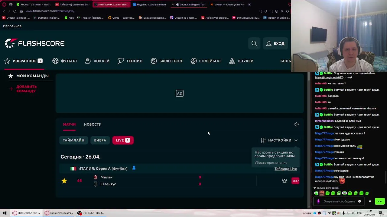The width and height of the screenshot is (387, 217).
Task: Click red BET button for match
Action: (295, 181)
